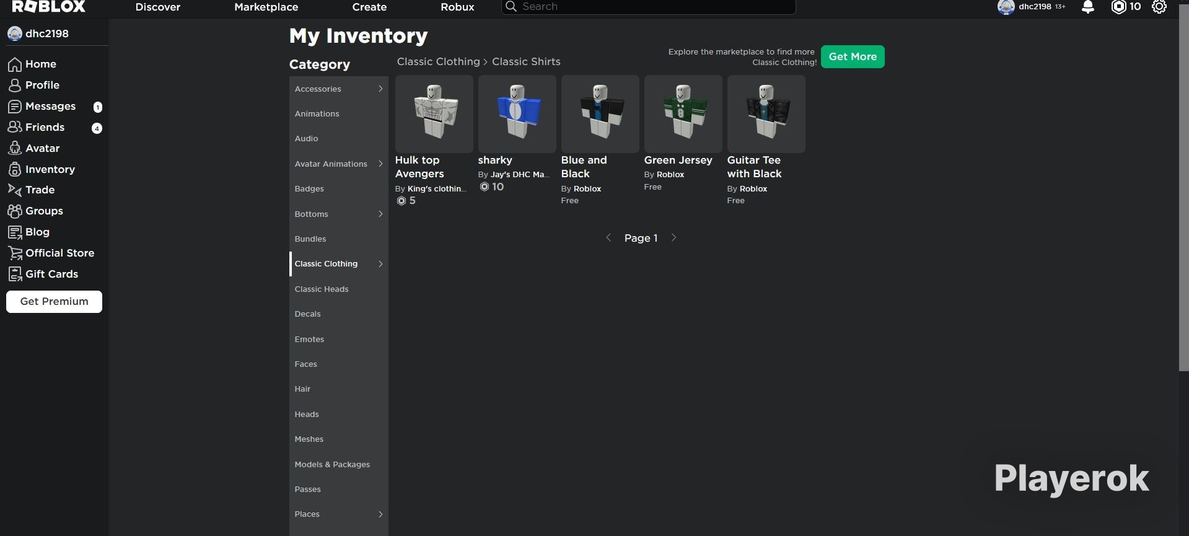The image size is (1189, 536).
Task: Expand the Accessories category arrow
Action: (x=380, y=89)
